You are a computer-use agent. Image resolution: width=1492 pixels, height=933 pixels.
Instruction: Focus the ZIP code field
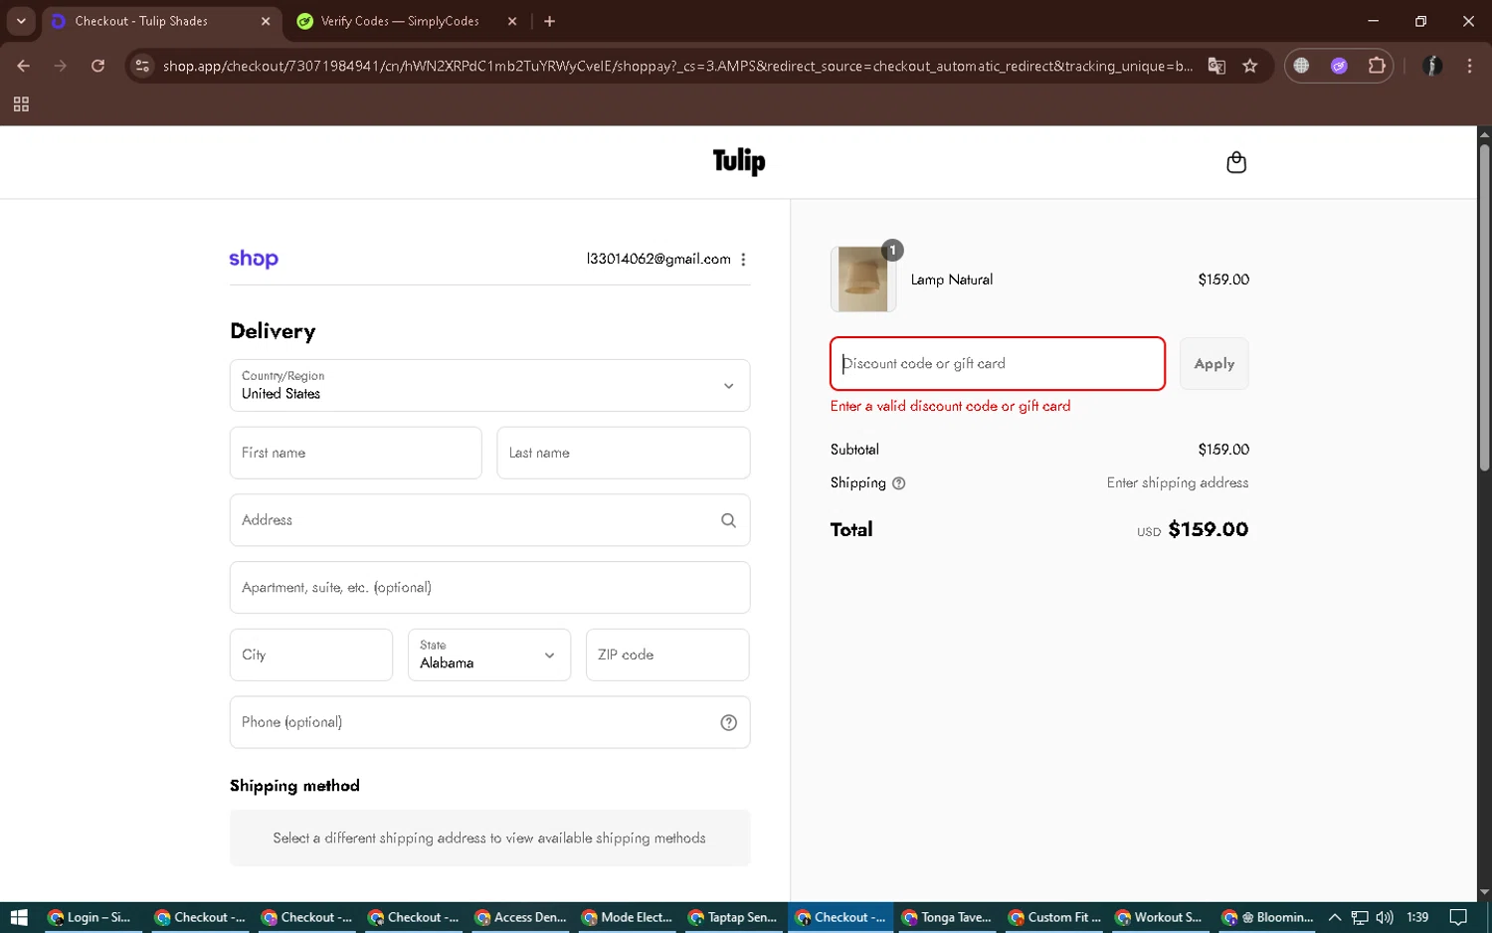point(667,654)
